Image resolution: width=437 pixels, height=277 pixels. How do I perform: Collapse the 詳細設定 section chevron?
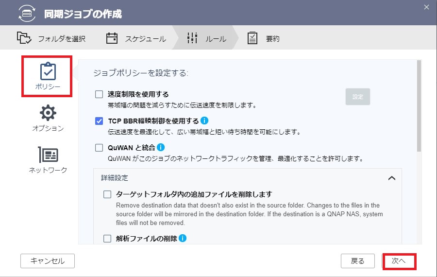tap(392, 178)
